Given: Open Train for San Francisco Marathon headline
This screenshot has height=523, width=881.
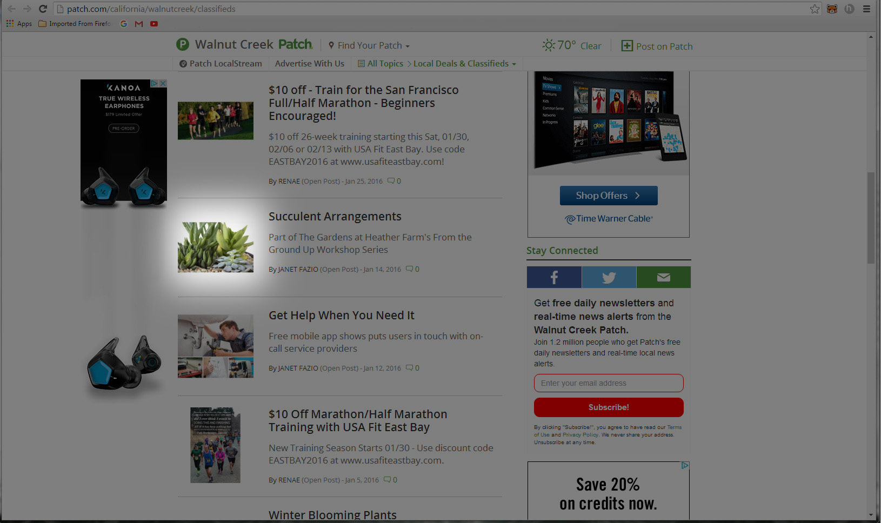Looking at the screenshot, I should click(364, 103).
